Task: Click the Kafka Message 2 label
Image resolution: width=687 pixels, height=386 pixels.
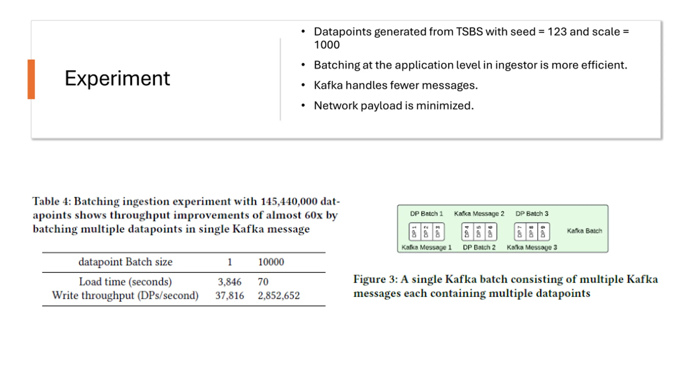Action: tap(479, 214)
